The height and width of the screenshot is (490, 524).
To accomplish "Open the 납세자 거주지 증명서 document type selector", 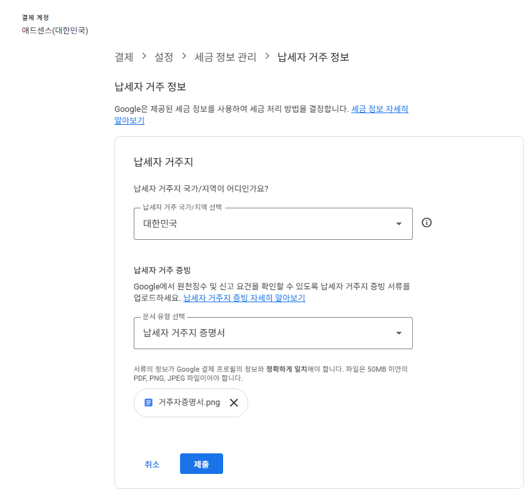I will [270, 333].
